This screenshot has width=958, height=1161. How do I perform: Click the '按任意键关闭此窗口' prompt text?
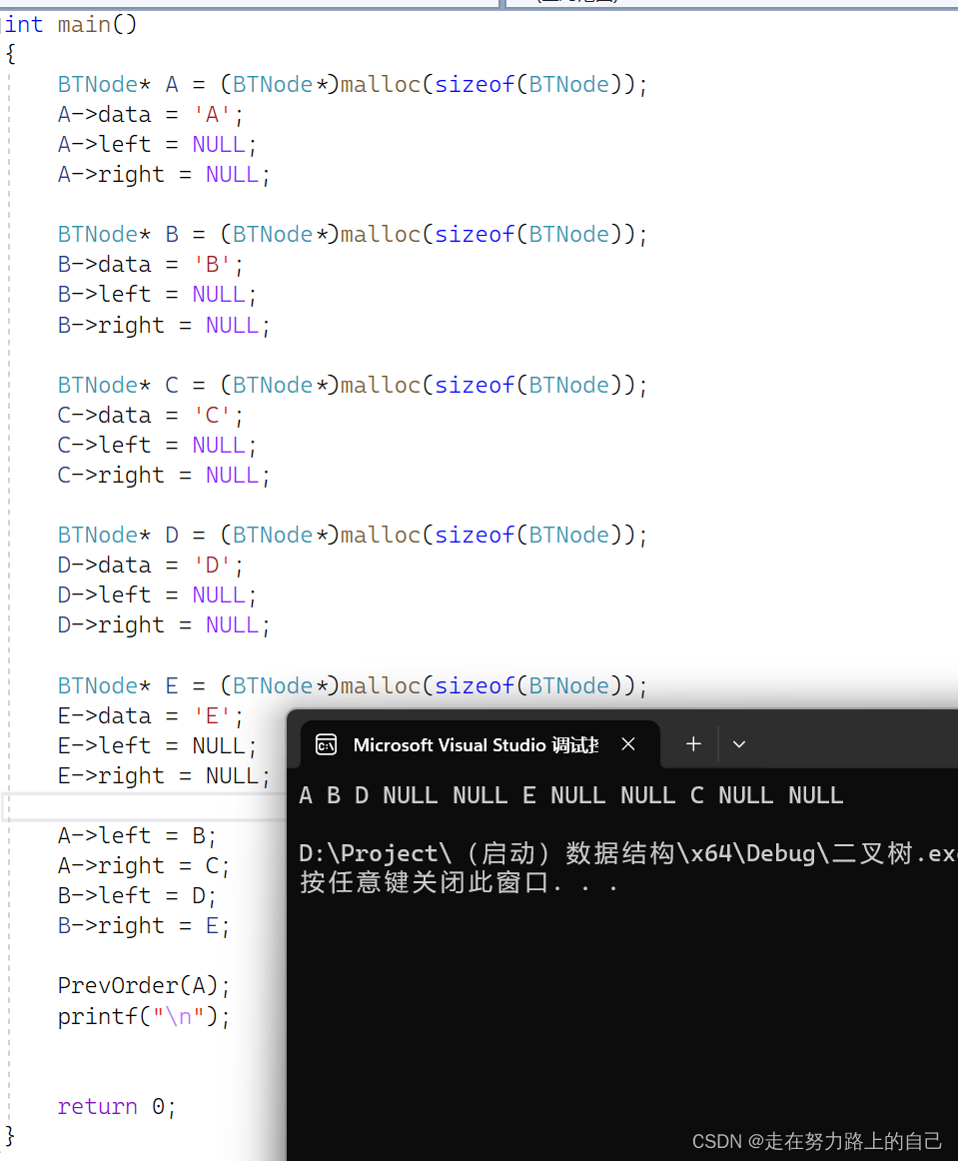(459, 883)
